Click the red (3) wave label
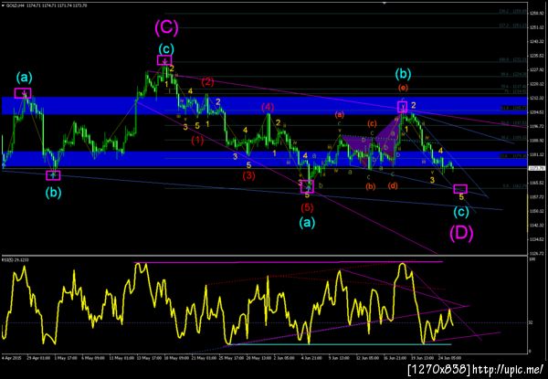 [248, 175]
